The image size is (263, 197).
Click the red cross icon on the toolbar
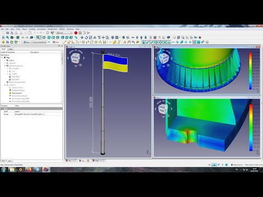click(200, 37)
